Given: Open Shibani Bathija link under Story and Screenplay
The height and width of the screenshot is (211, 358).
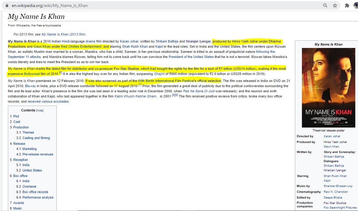Looking at the screenshot, I should [334, 157].
